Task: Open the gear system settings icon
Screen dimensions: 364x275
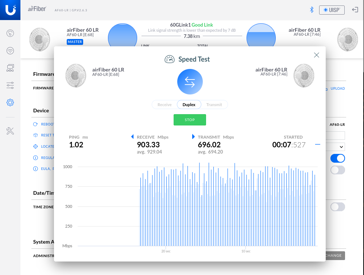Action: 10,102
